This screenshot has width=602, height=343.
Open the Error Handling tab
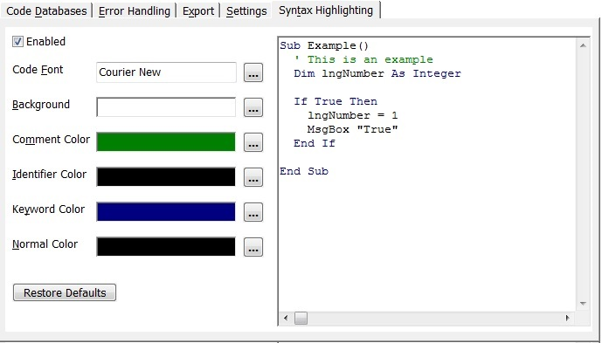(134, 11)
